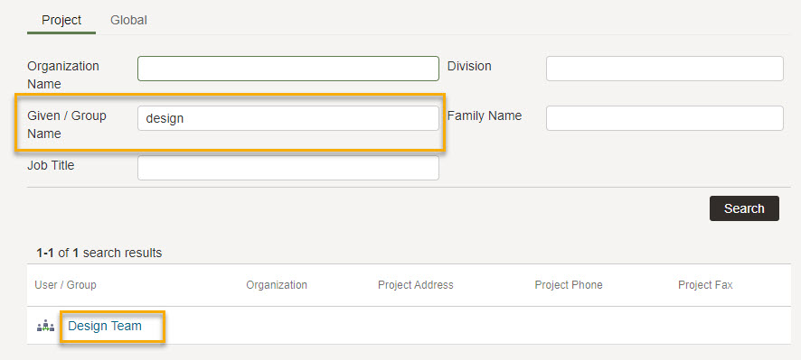Focus the Organization Name input field
The width and height of the screenshot is (801, 360).
(x=288, y=69)
